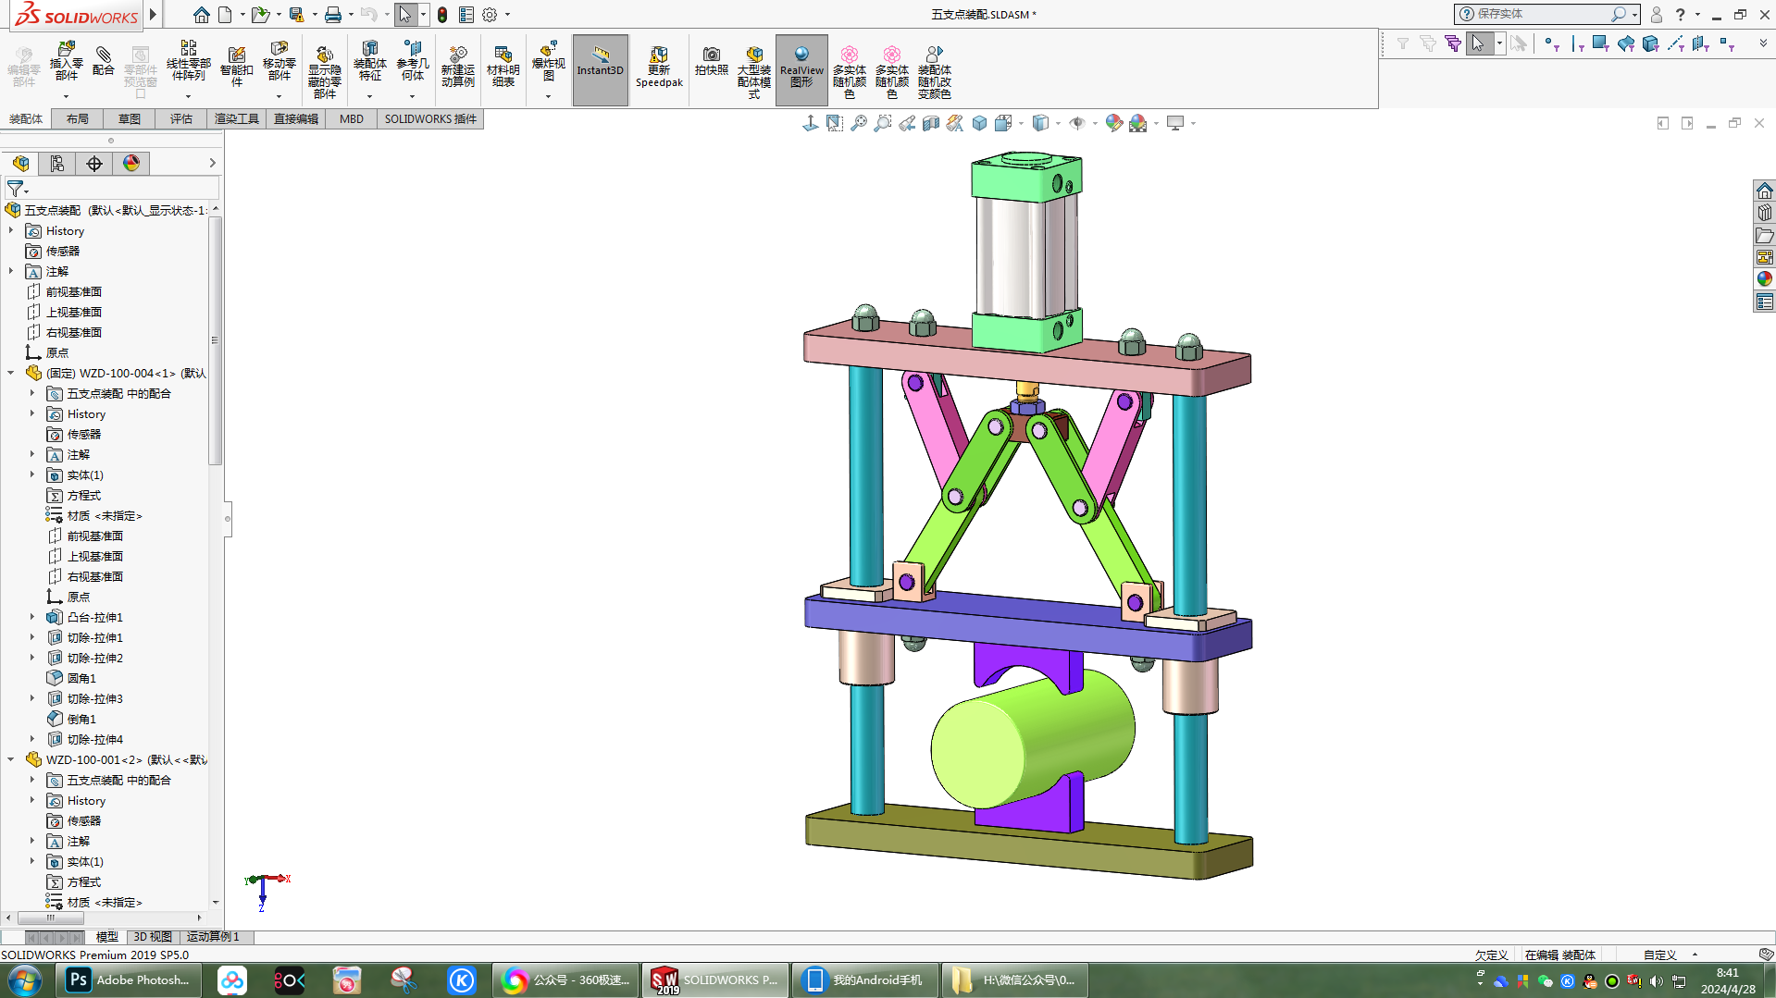Toggle the Instant3D button

601,67
